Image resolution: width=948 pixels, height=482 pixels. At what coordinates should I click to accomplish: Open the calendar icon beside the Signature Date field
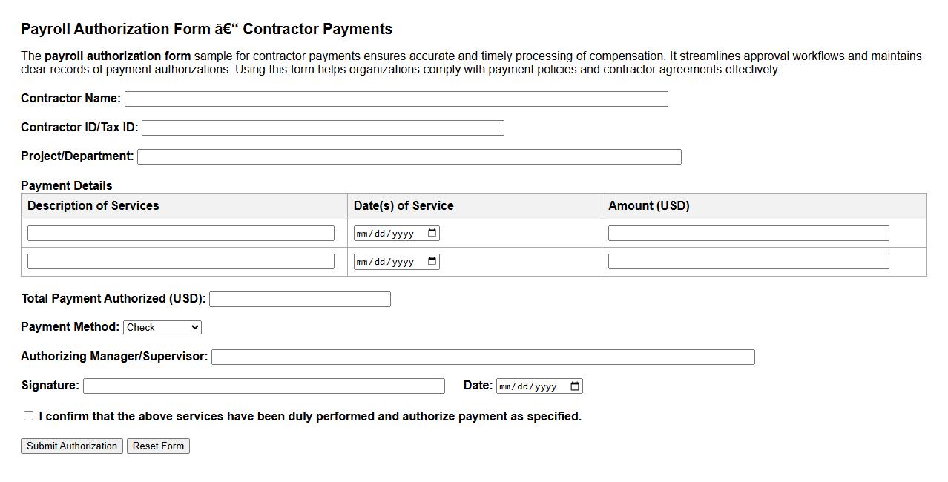(573, 386)
